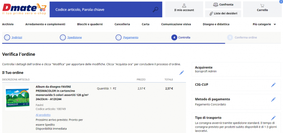The height and width of the screenshot is (133, 283).
Task: Edit Il Tuo ordine pencil icon
Action: tap(181, 73)
